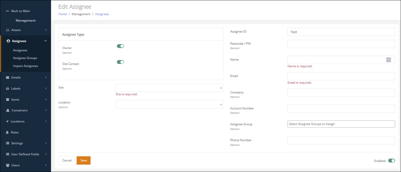Expand the Users menu chevron
Viewport: 401px width, 172px height.
(x=46, y=165)
